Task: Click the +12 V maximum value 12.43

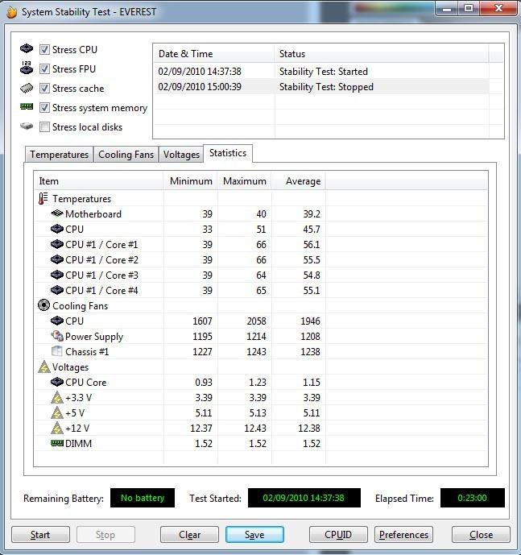Action: [x=254, y=429]
